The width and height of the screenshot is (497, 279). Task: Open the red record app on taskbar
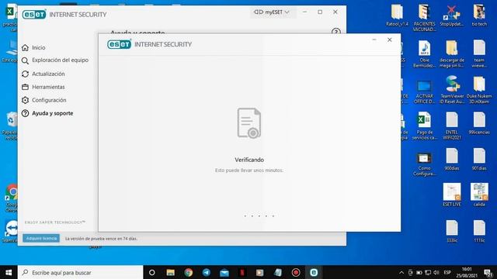coord(296,272)
